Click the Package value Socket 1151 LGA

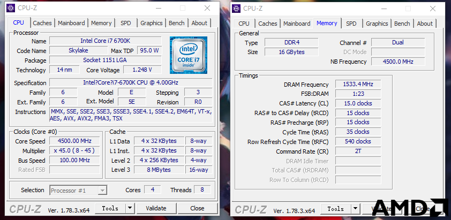pyautogui.click(x=106, y=60)
